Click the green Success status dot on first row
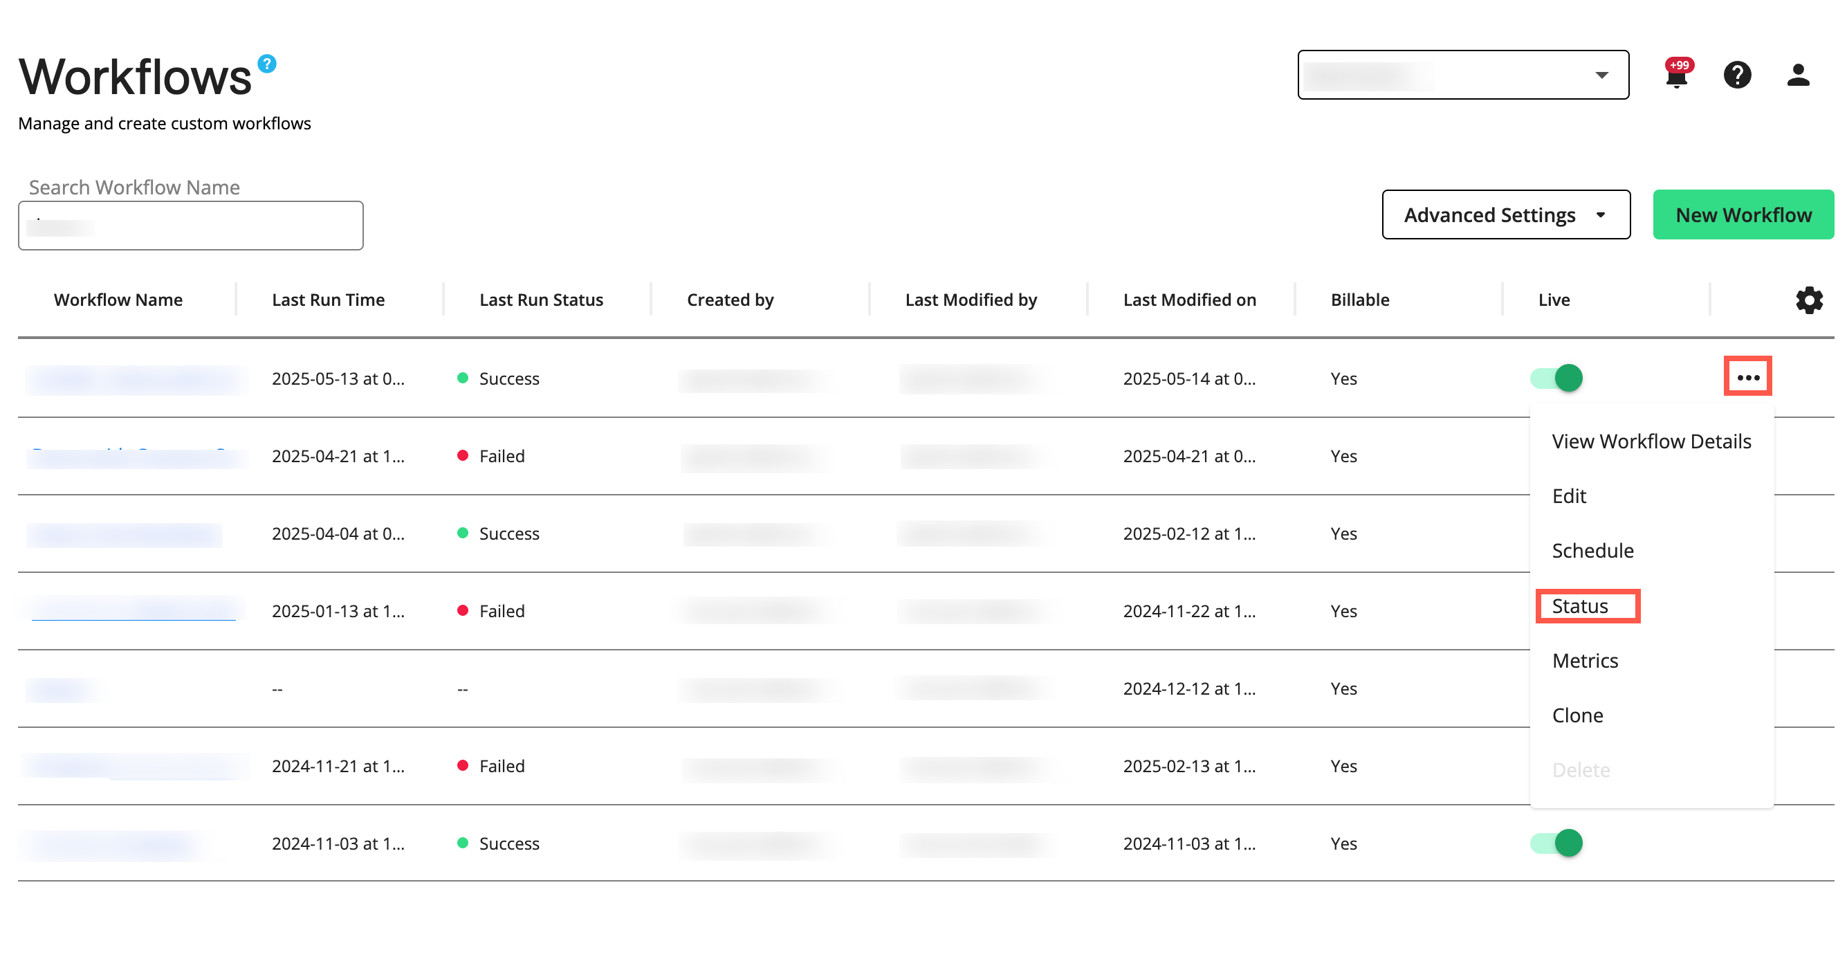1847x977 pixels. click(464, 378)
